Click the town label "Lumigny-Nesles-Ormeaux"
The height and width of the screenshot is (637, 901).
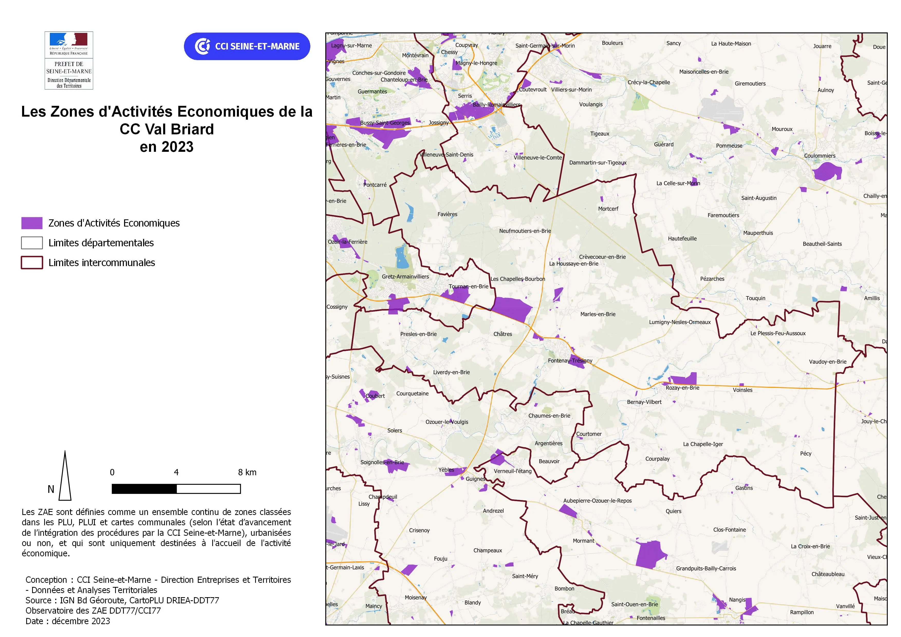tap(680, 322)
